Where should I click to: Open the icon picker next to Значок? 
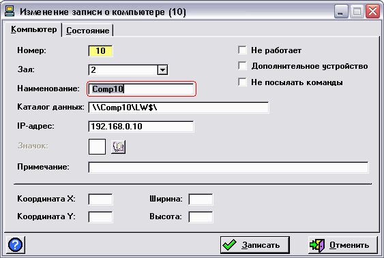click(118, 146)
